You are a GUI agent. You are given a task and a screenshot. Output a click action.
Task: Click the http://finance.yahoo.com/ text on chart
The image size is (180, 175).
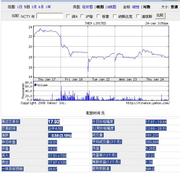coord(148,103)
